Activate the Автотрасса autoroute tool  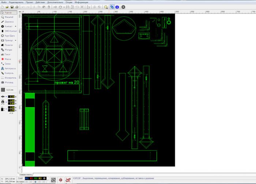pos(9,68)
